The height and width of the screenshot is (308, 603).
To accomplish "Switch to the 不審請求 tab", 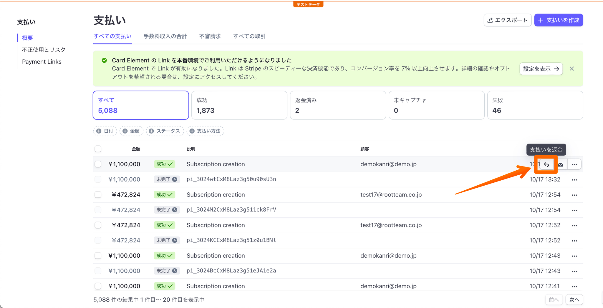I will pyautogui.click(x=210, y=36).
